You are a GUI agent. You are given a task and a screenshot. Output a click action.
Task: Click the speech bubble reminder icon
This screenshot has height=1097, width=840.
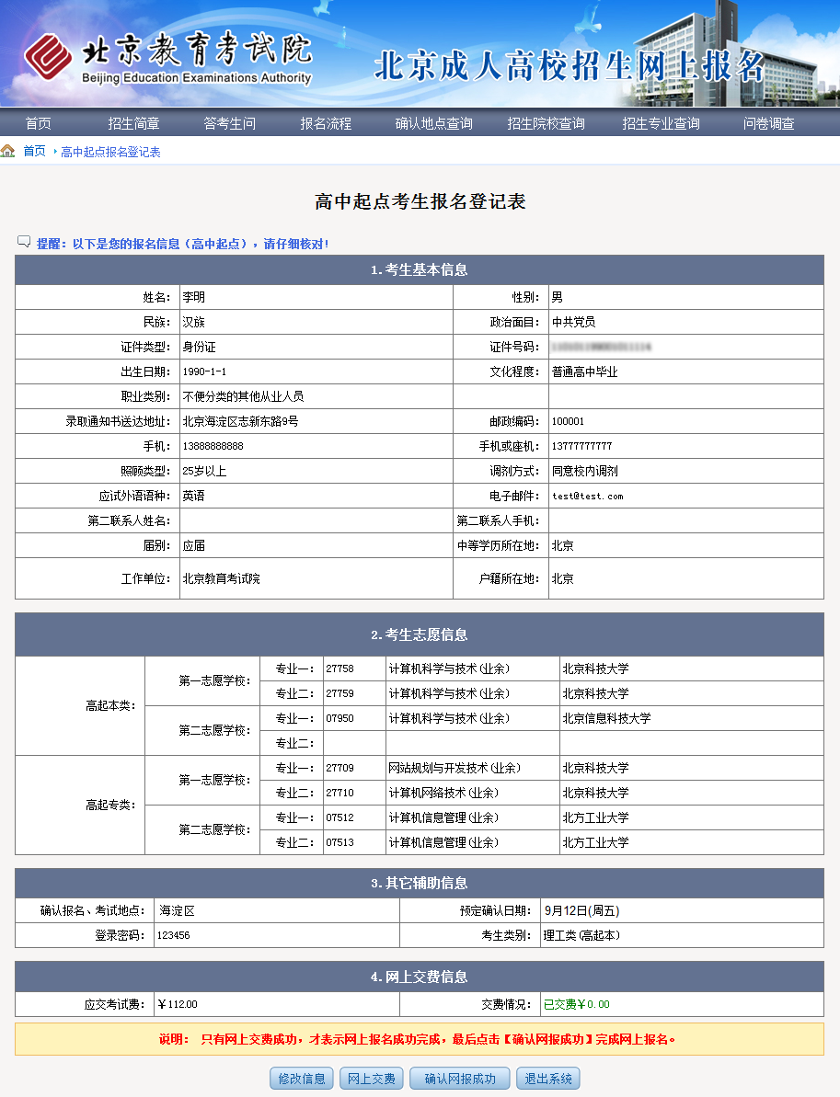(24, 242)
